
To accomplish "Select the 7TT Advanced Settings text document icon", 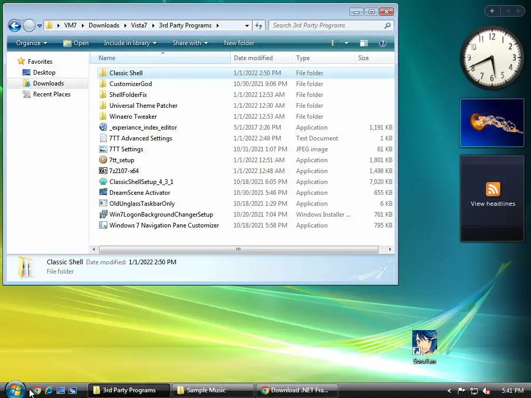I will point(103,138).
